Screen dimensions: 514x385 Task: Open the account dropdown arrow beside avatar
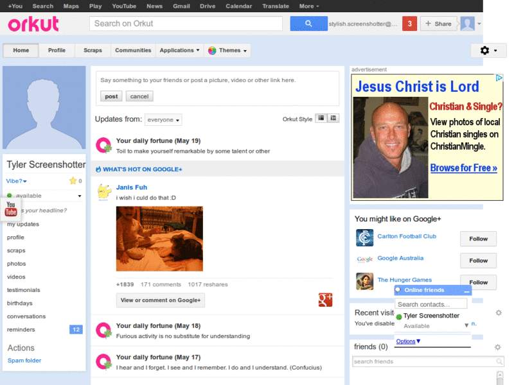coord(479,24)
